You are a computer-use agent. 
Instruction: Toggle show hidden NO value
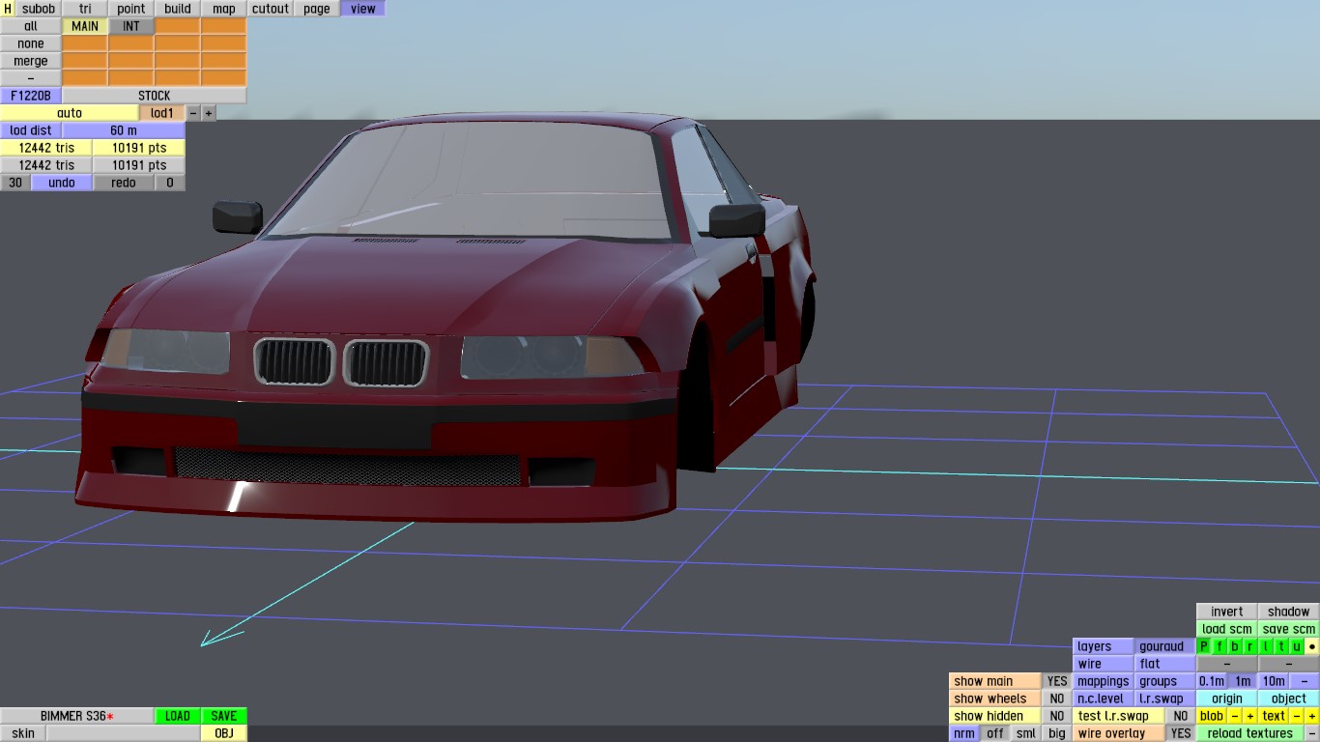point(1057,716)
